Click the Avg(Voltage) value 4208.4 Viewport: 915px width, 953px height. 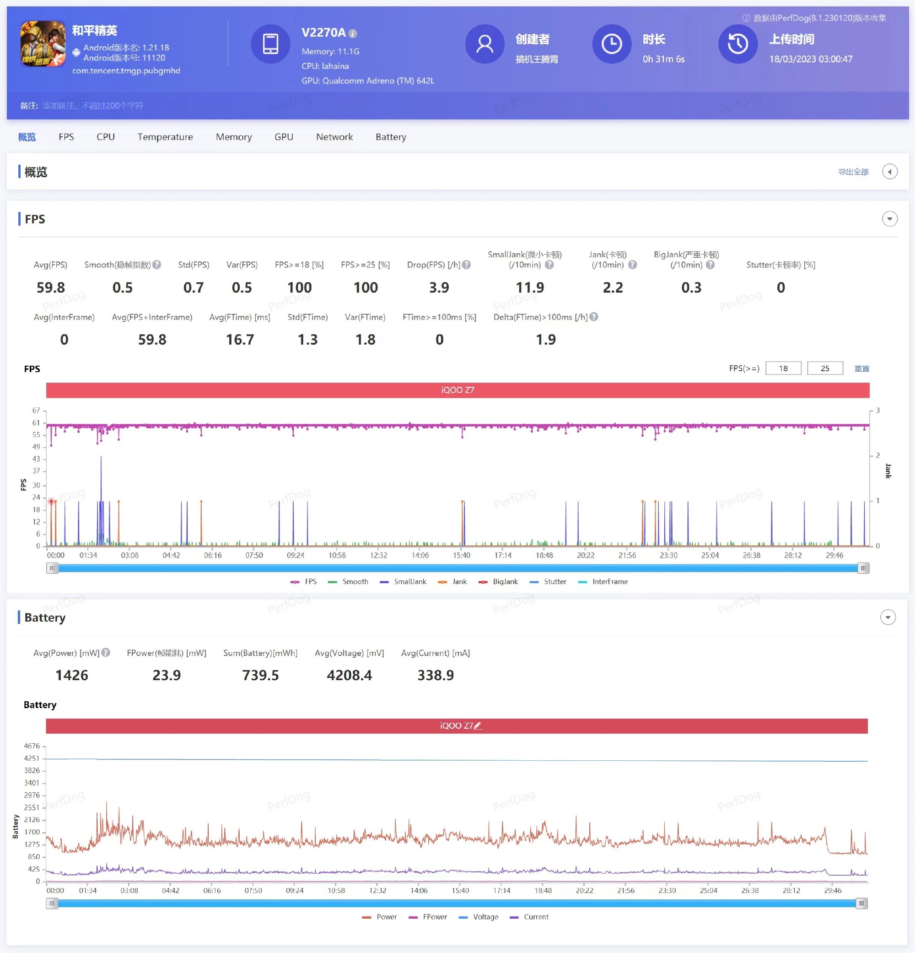(350, 675)
